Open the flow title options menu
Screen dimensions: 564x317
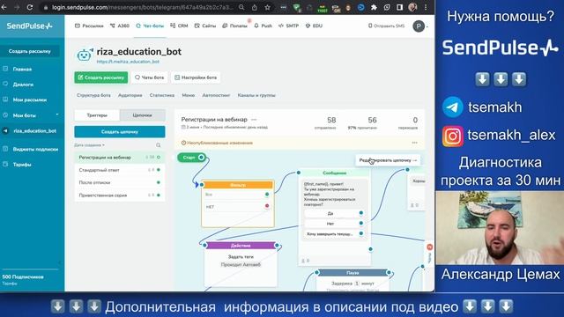pyautogui.click(x=254, y=120)
